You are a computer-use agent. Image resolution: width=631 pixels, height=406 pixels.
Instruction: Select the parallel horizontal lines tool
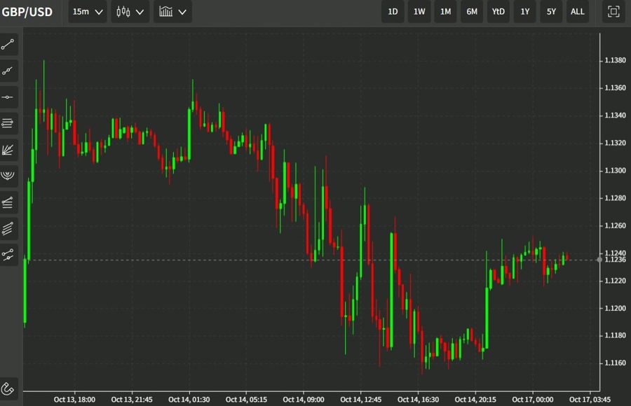click(x=8, y=123)
